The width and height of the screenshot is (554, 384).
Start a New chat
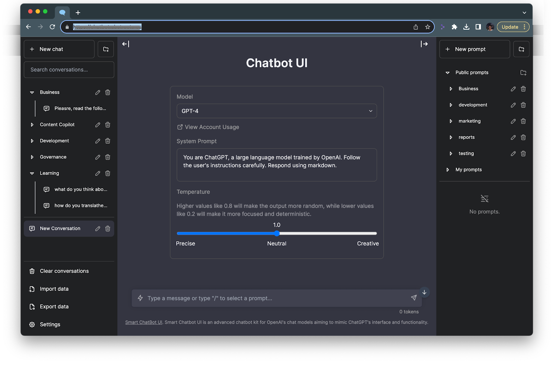[x=59, y=49]
